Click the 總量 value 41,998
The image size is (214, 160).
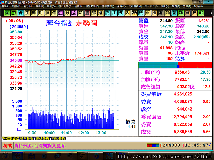click(166, 48)
